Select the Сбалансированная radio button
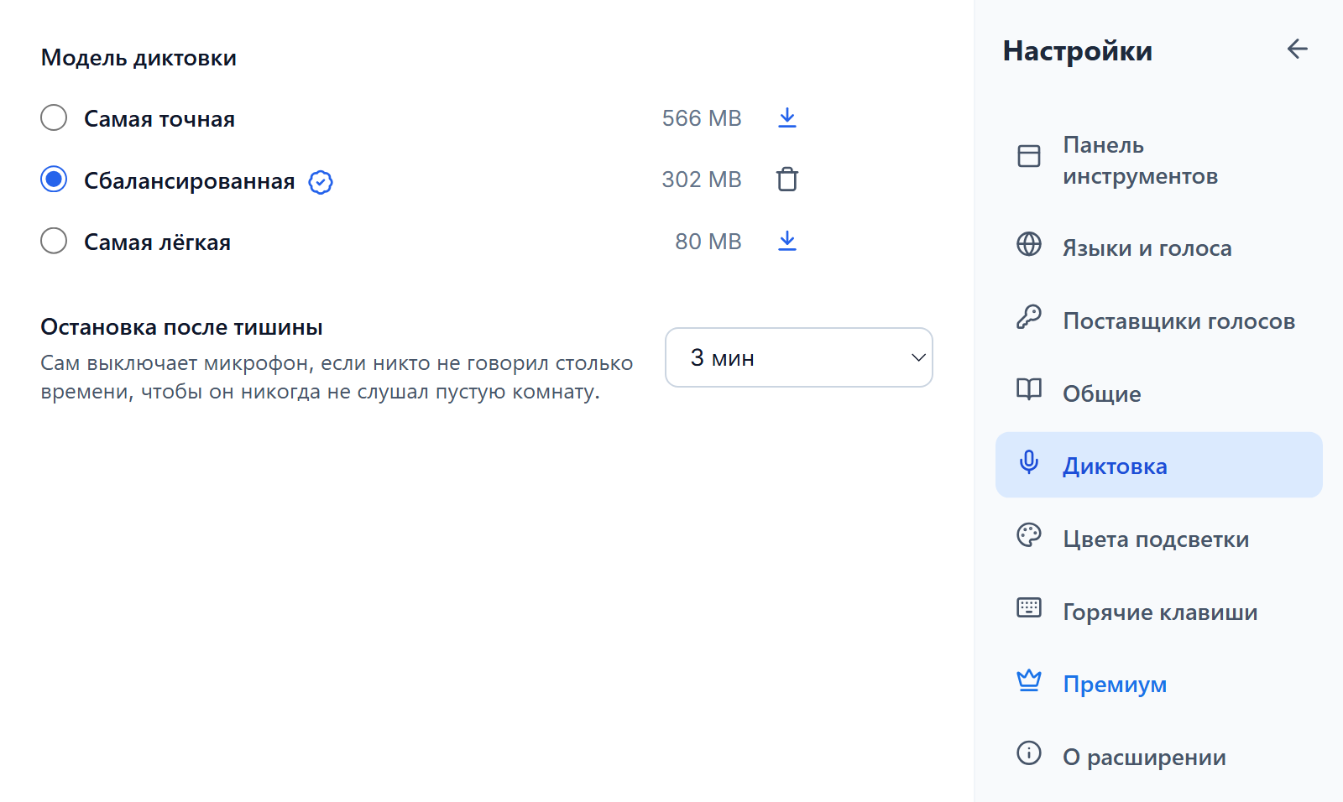This screenshot has width=1343, height=802. coord(54,180)
